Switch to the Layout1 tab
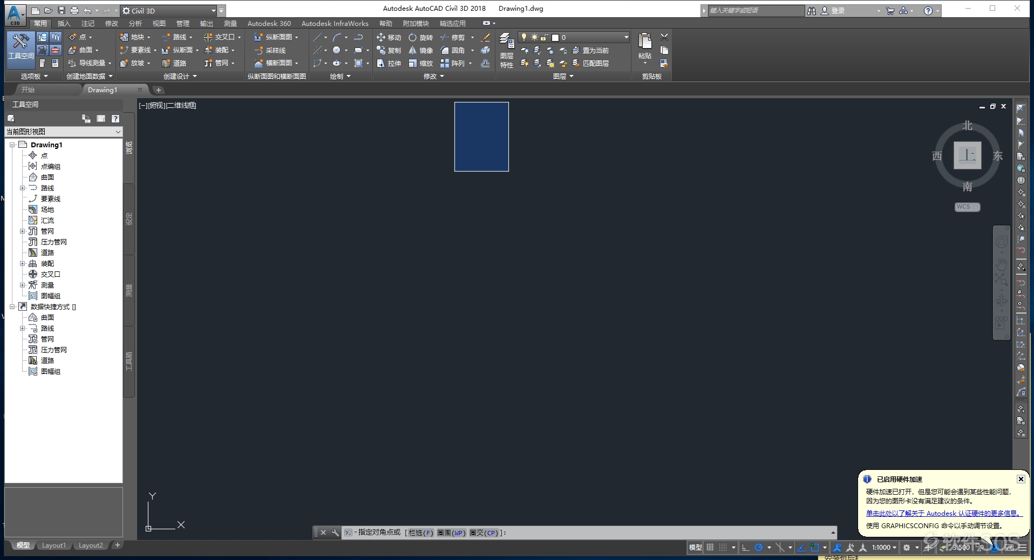The width and height of the screenshot is (1034, 560). [x=53, y=545]
